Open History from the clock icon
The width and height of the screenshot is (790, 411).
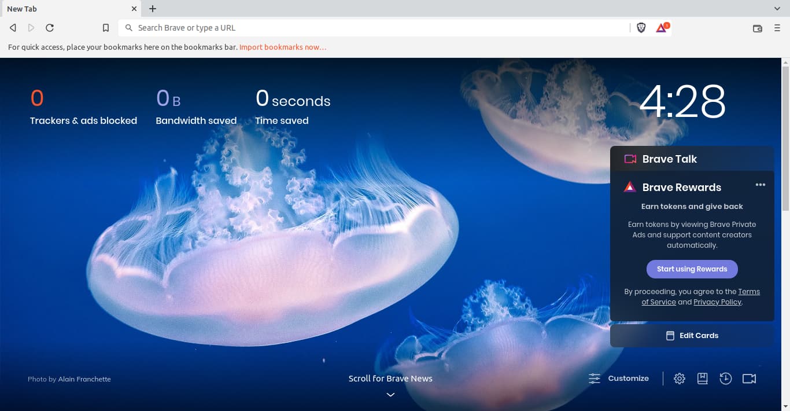(x=726, y=379)
